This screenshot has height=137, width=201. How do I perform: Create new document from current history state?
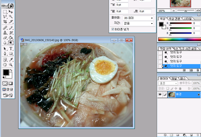[x=184, y=70]
